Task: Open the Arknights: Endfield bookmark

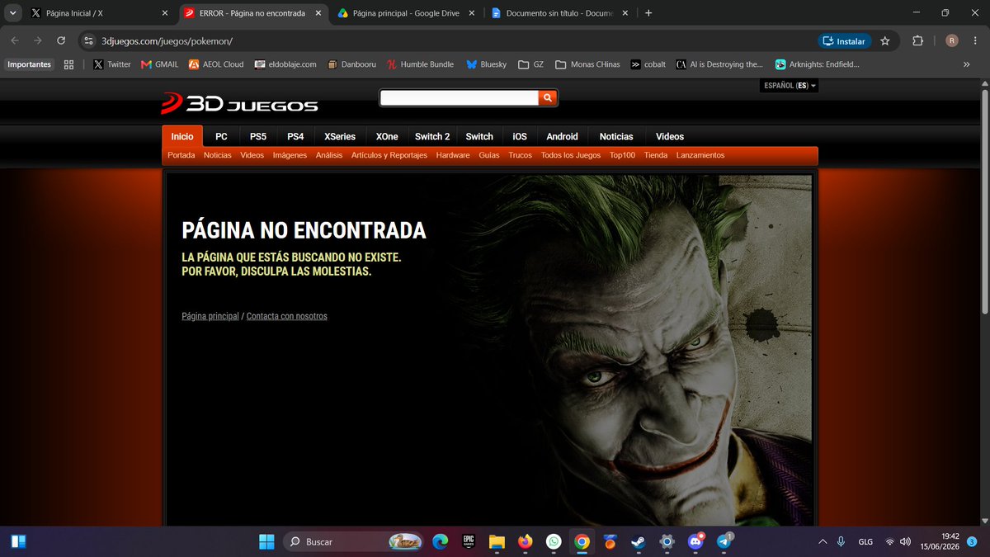Action: [x=817, y=64]
